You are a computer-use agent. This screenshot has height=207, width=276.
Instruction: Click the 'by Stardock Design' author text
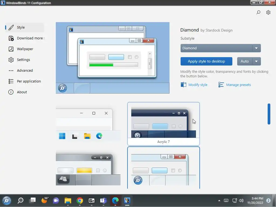click(x=216, y=30)
